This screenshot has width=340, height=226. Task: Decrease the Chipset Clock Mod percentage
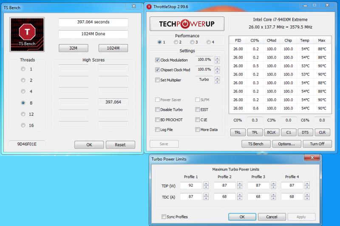point(217,72)
